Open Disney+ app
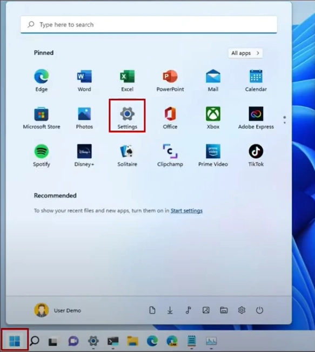 (x=84, y=155)
